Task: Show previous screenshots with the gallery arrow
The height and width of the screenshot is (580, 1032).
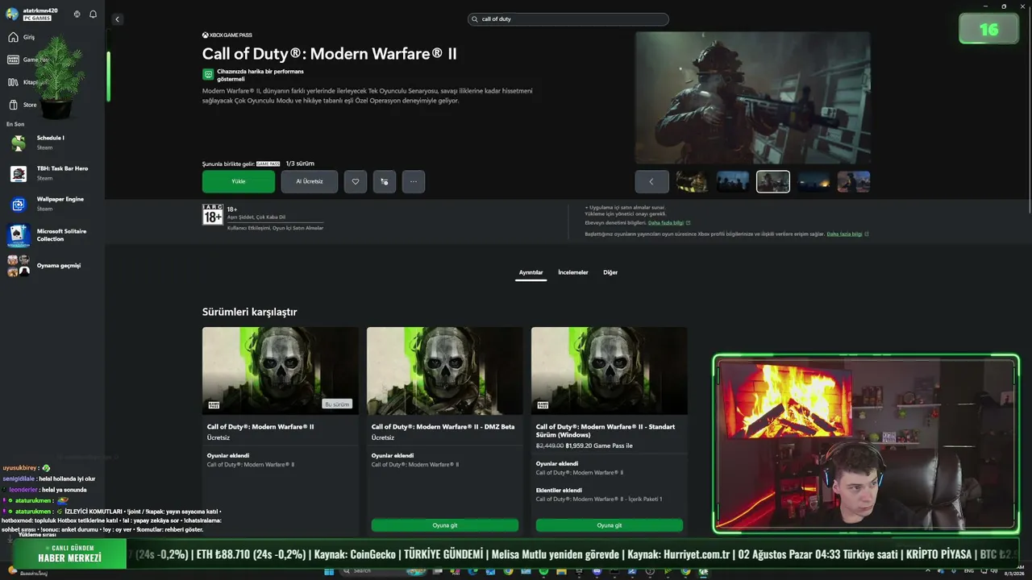Action: (x=651, y=181)
